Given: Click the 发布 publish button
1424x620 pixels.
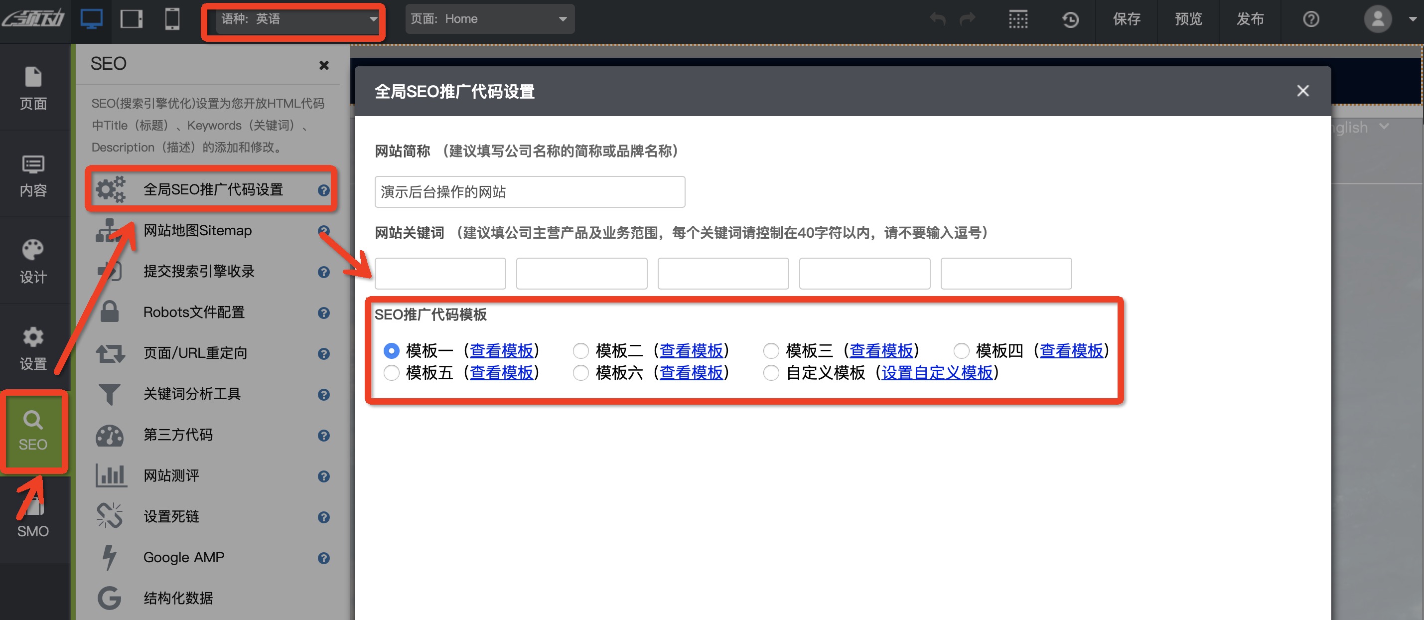Looking at the screenshot, I should (x=1251, y=18).
